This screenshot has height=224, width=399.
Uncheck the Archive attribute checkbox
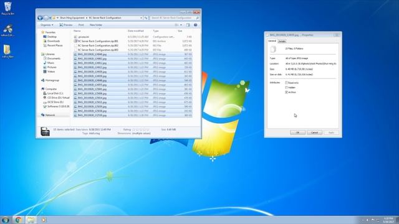pyautogui.click(x=286, y=93)
